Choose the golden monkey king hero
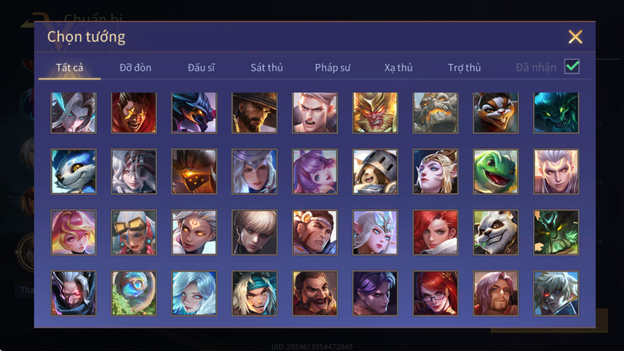The image size is (624, 351). pos(375,113)
